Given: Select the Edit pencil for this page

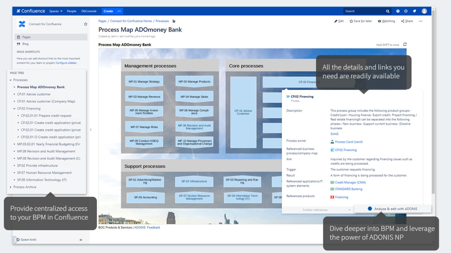Looking at the screenshot, I should [x=338, y=21].
